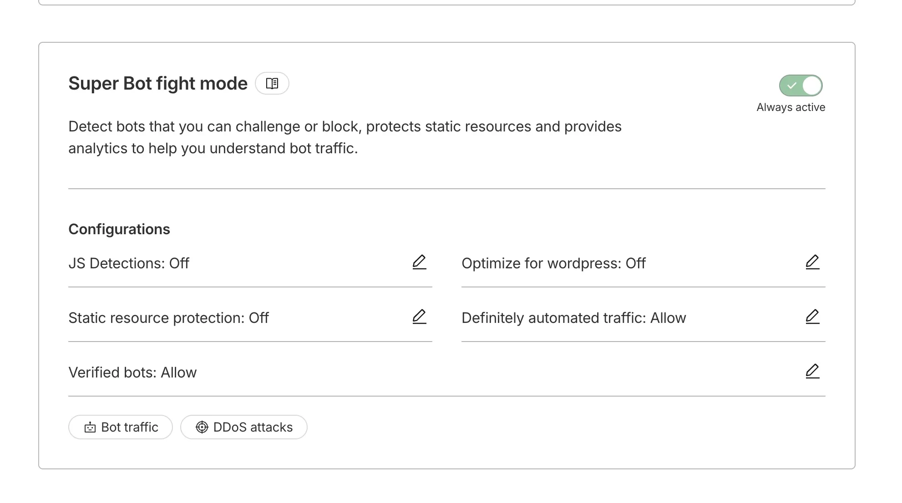Click the robot icon in Bot traffic tag

click(90, 427)
